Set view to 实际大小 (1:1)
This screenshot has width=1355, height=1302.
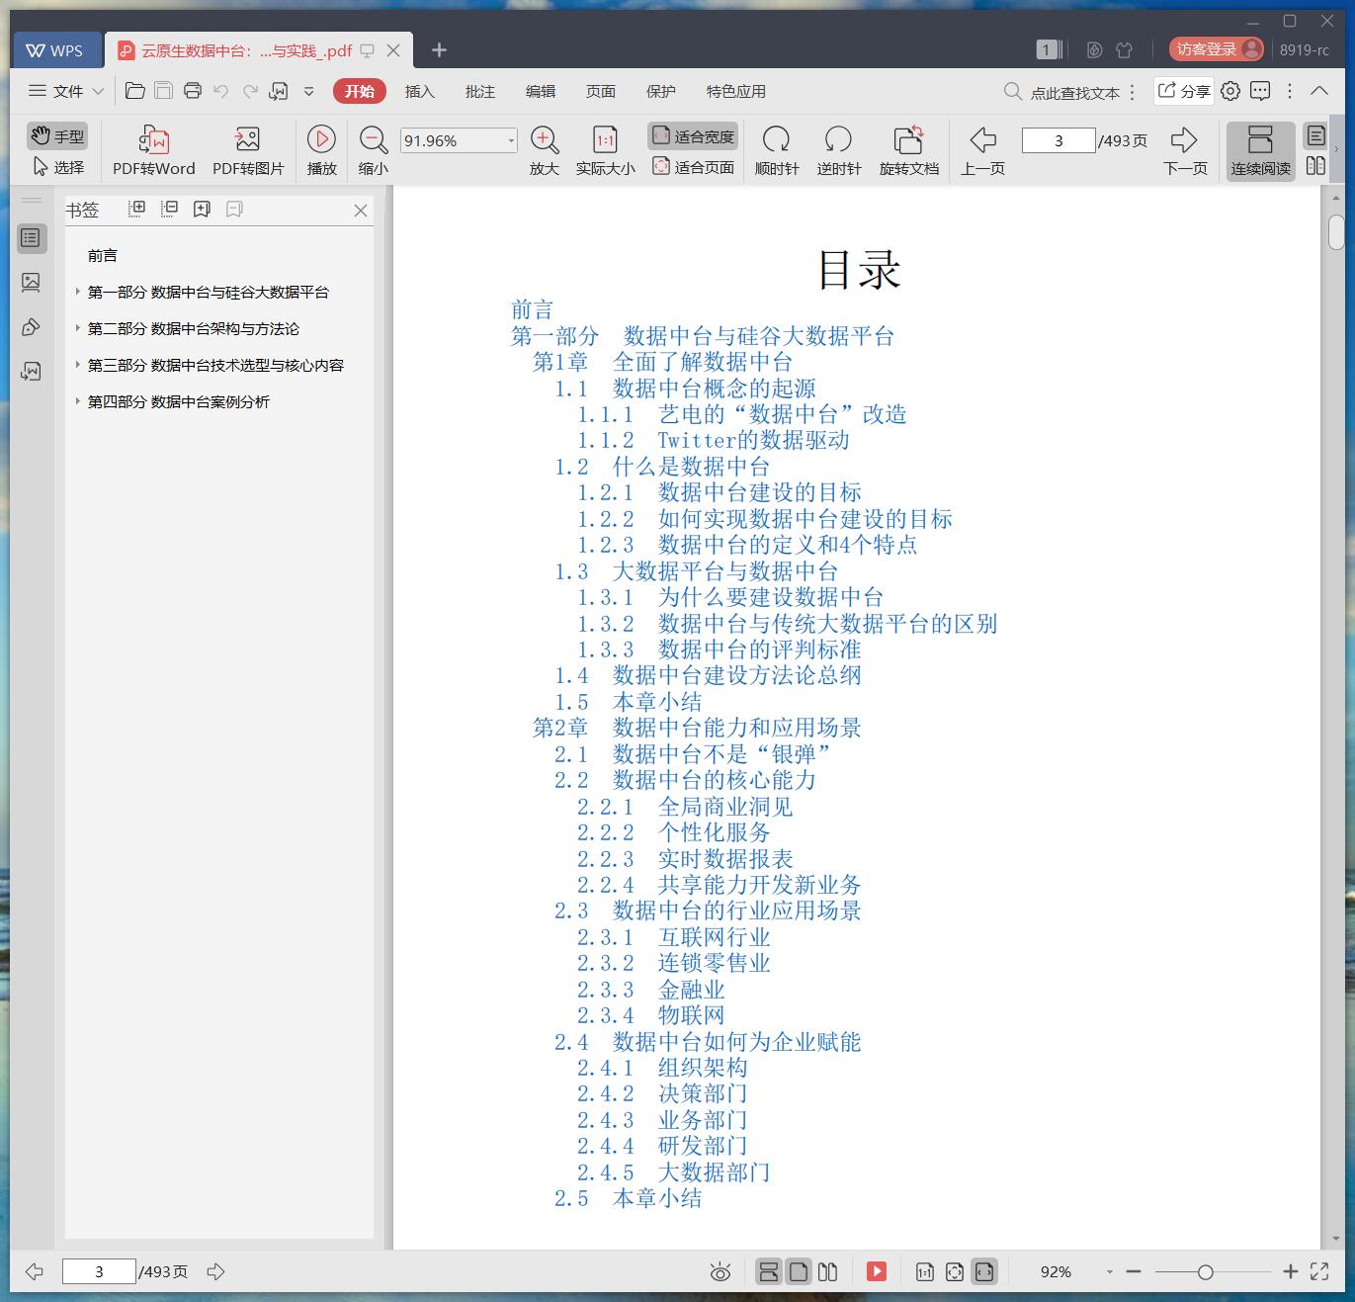pos(605,139)
